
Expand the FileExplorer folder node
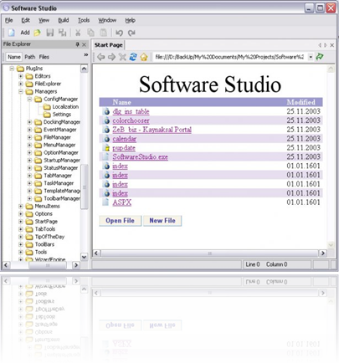[x=21, y=84]
